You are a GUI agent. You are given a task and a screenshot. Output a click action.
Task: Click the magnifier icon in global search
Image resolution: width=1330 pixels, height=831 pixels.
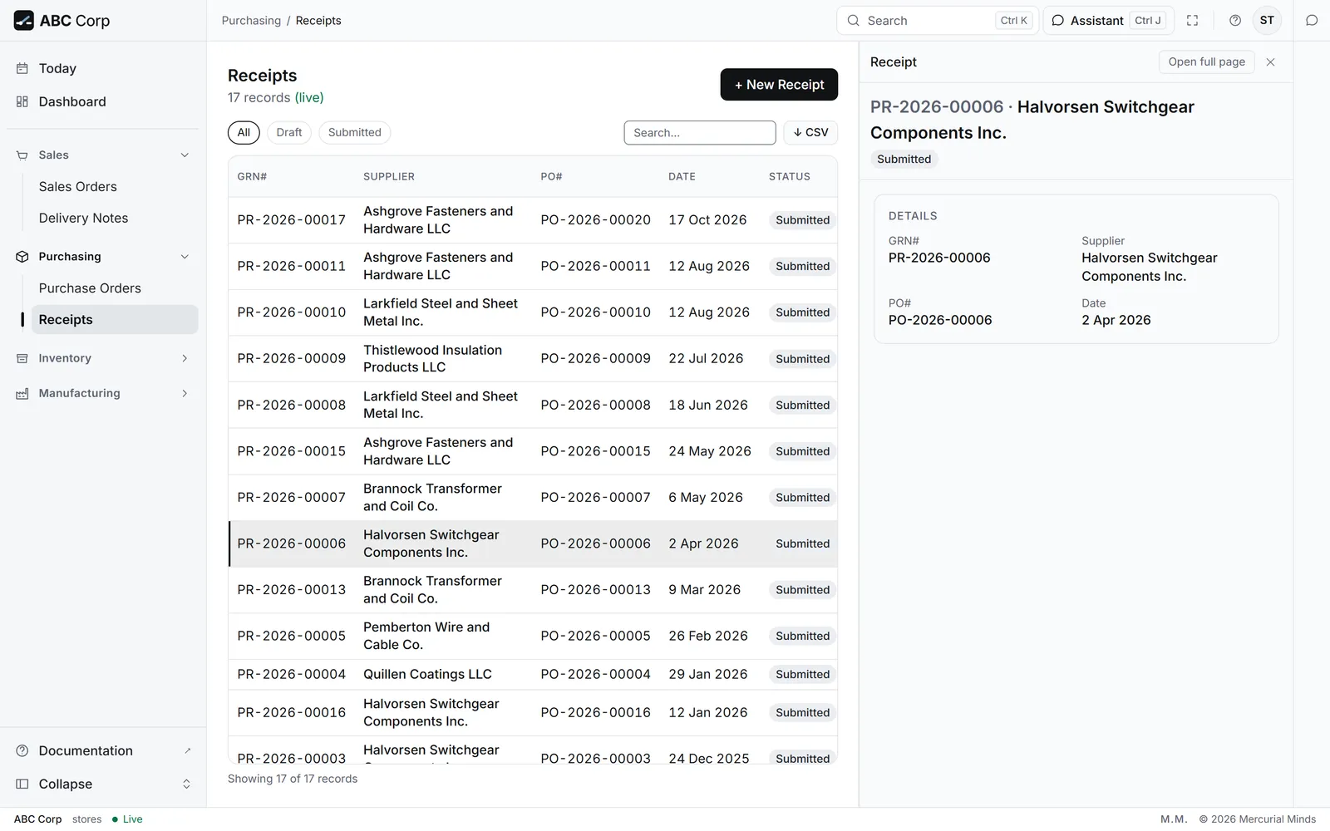point(854,21)
